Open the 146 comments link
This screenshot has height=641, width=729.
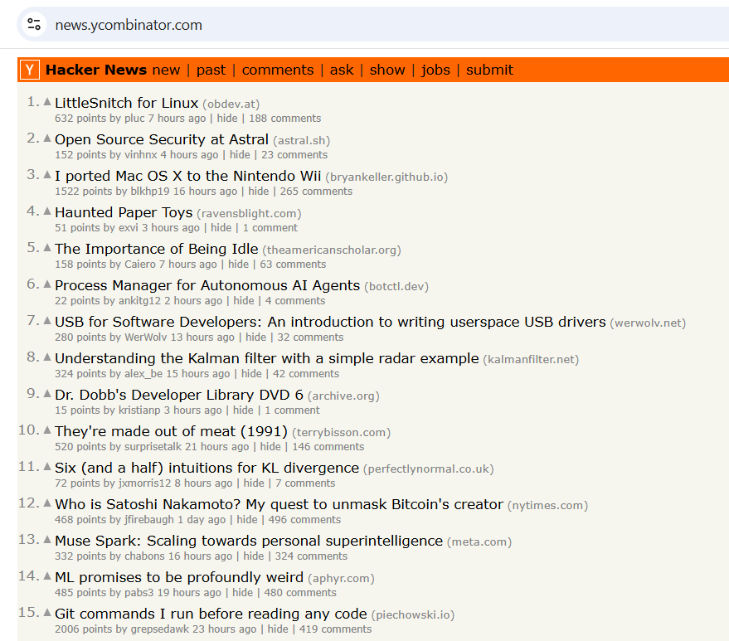tap(328, 447)
